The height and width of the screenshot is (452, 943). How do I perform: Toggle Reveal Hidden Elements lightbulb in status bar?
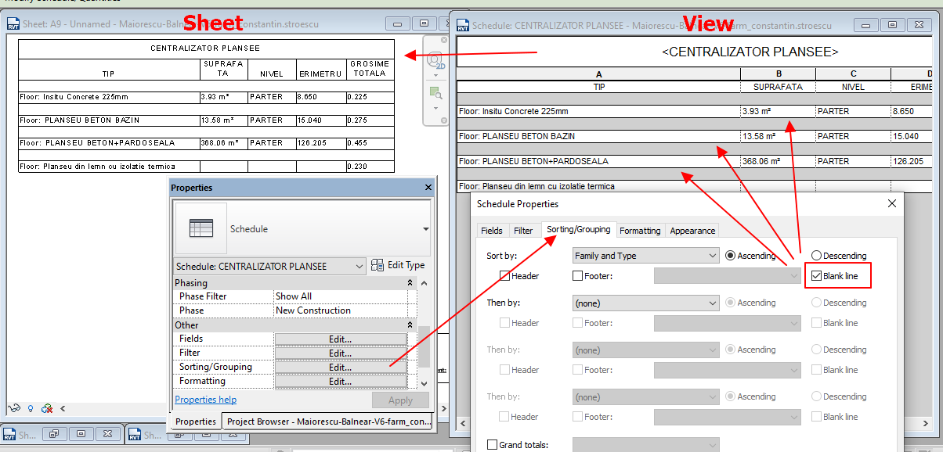point(30,408)
